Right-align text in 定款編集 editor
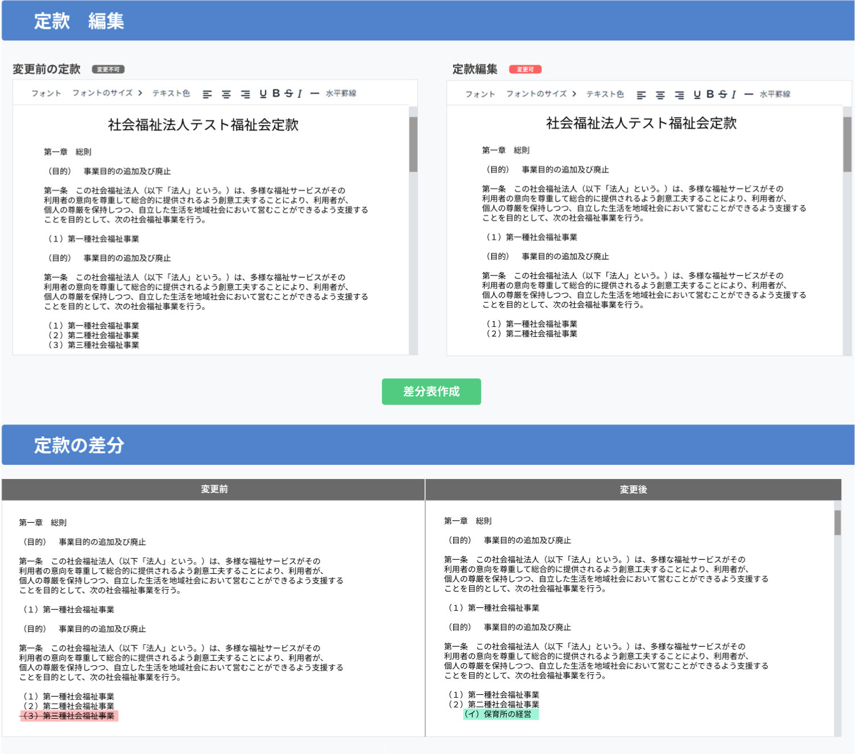The image size is (855, 754). point(679,95)
